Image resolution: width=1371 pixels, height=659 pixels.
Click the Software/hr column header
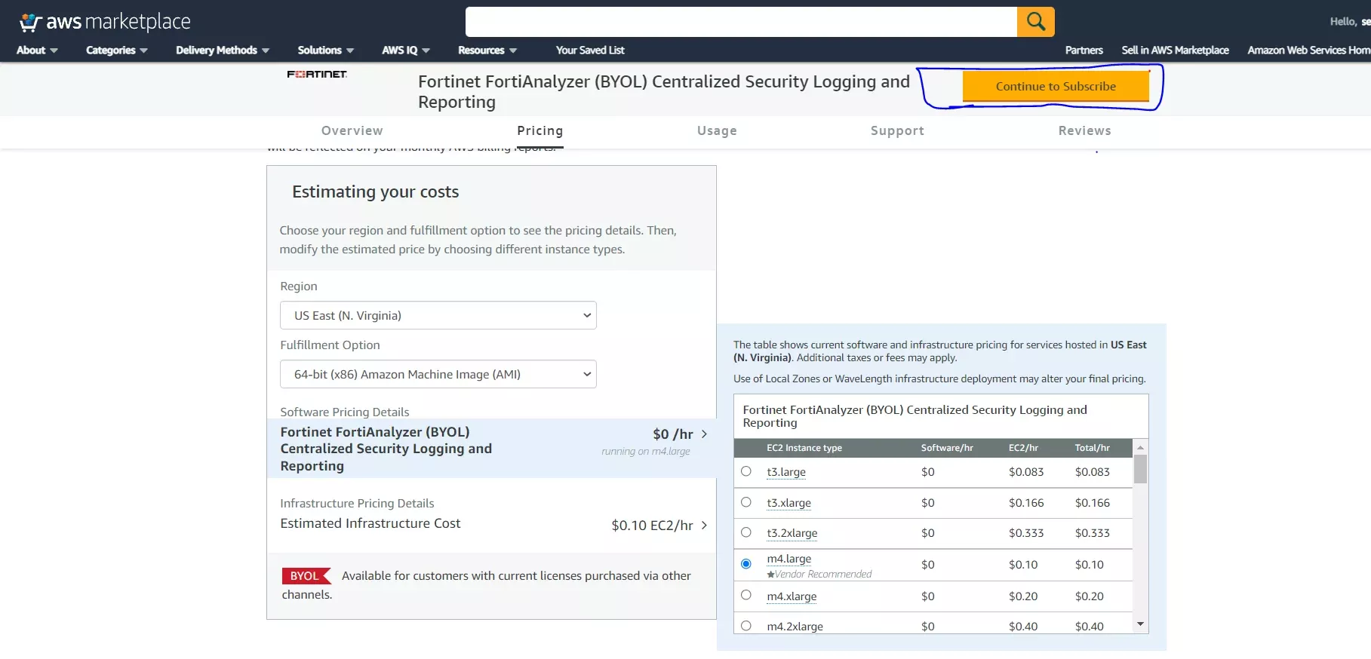pos(947,448)
